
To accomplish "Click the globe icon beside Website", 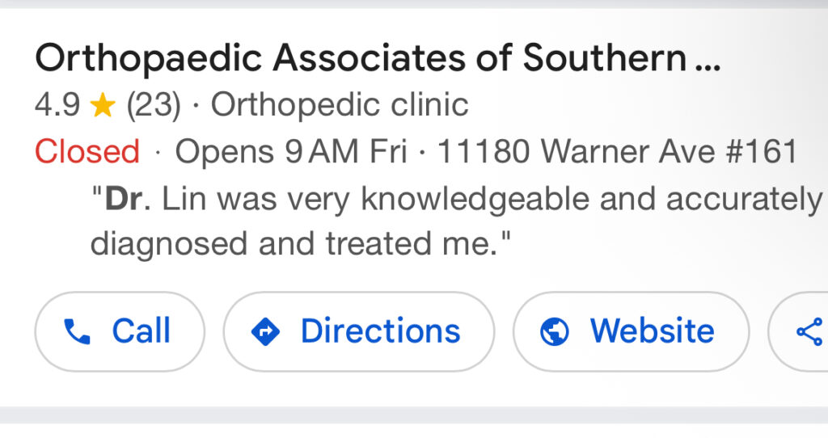I will click(555, 331).
